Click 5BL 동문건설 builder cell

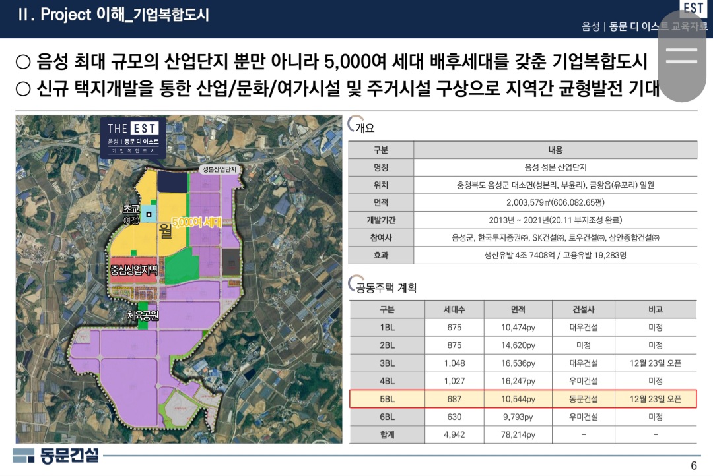tap(584, 399)
